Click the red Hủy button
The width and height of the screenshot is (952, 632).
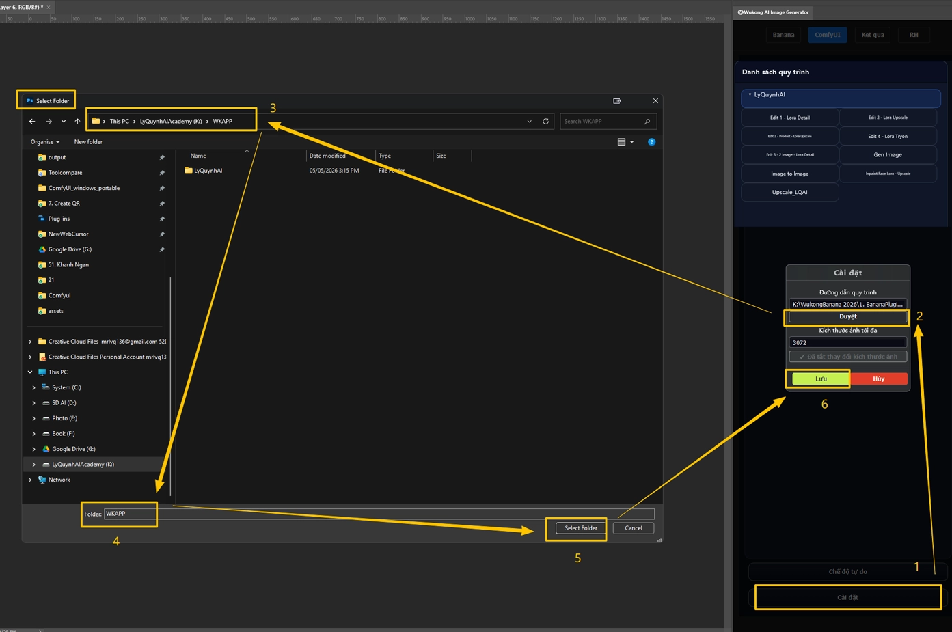tap(879, 379)
